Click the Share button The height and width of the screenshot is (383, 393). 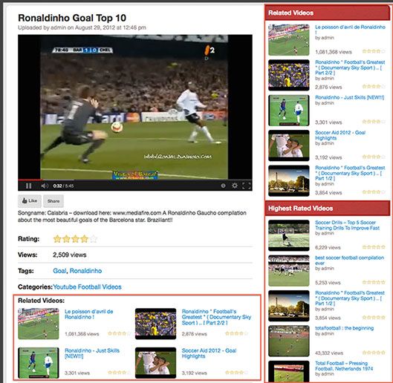pos(53,201)
